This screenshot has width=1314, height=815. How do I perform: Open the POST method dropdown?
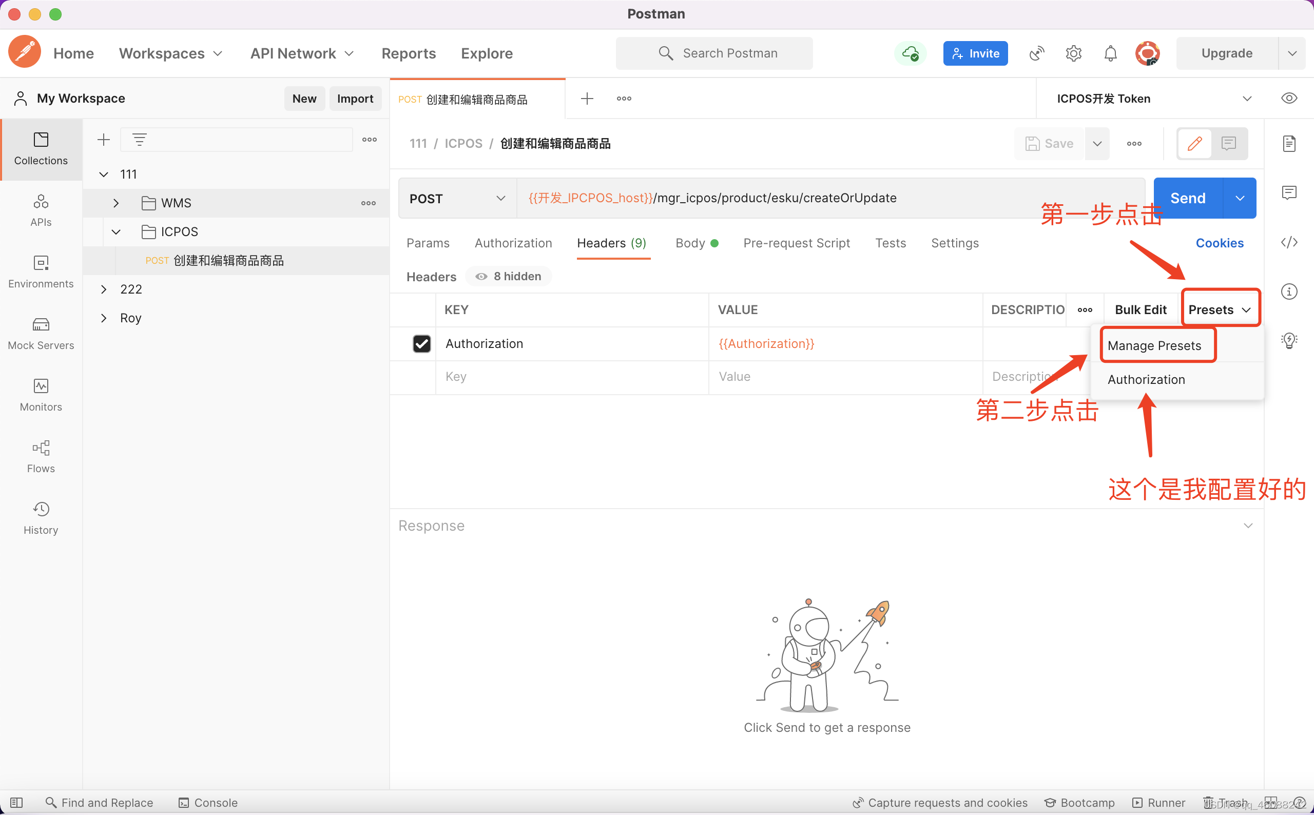tap(457, 198)
